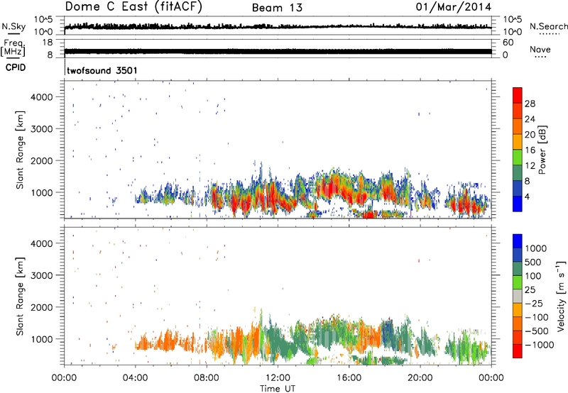The height and width of the screenshot is (393, 568).
Task: Click the bottom red segment of the Velocity colorbar
Action: [518, 351]
